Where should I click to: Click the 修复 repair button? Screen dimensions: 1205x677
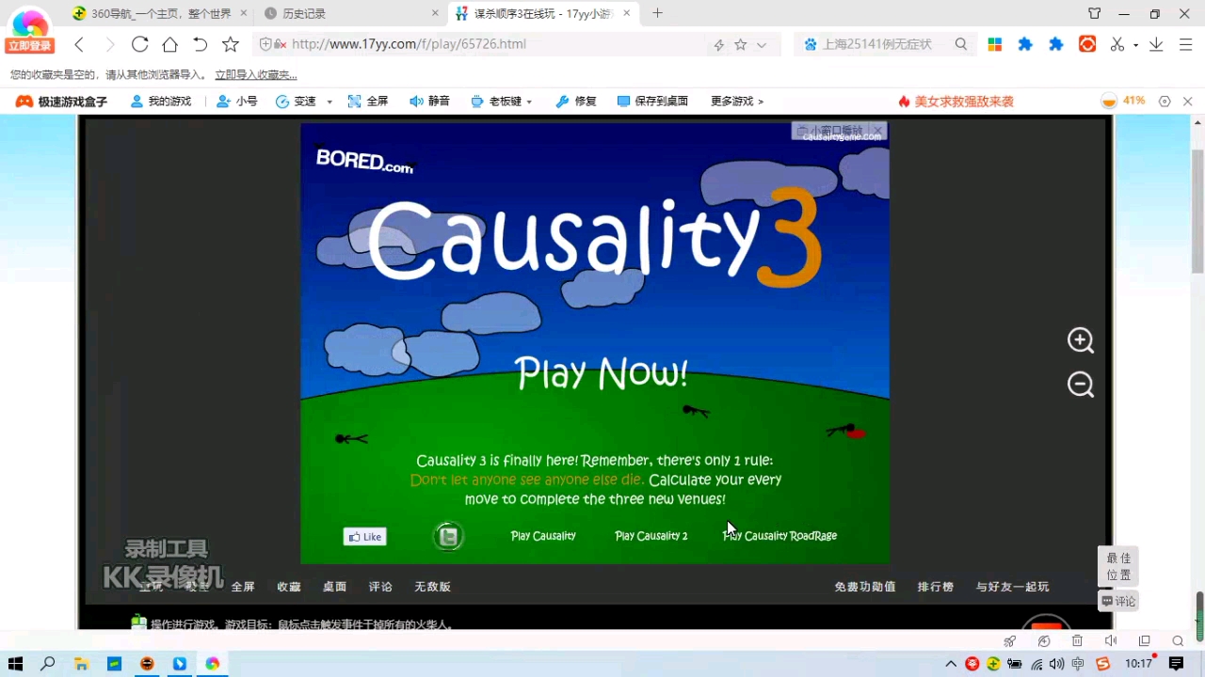pos(576,102)
